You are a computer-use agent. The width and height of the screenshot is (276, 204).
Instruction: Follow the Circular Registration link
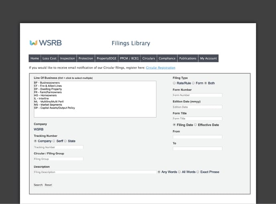160,68
